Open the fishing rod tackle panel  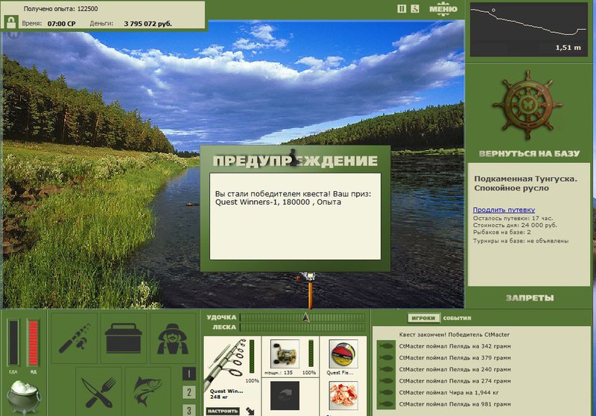tap(74, 338)
